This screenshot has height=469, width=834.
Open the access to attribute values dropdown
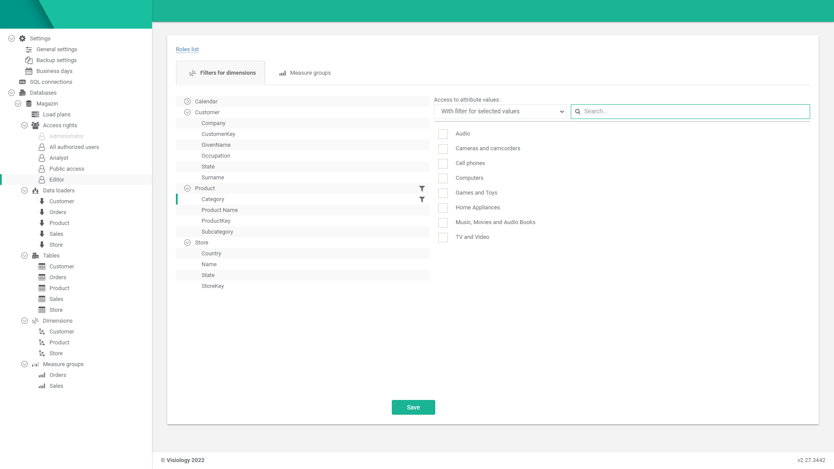coord(500,112)
